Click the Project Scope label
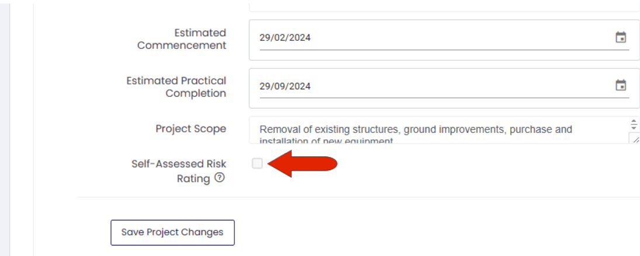The height and width of the screenshot is (256, 640). pos(191,129)
